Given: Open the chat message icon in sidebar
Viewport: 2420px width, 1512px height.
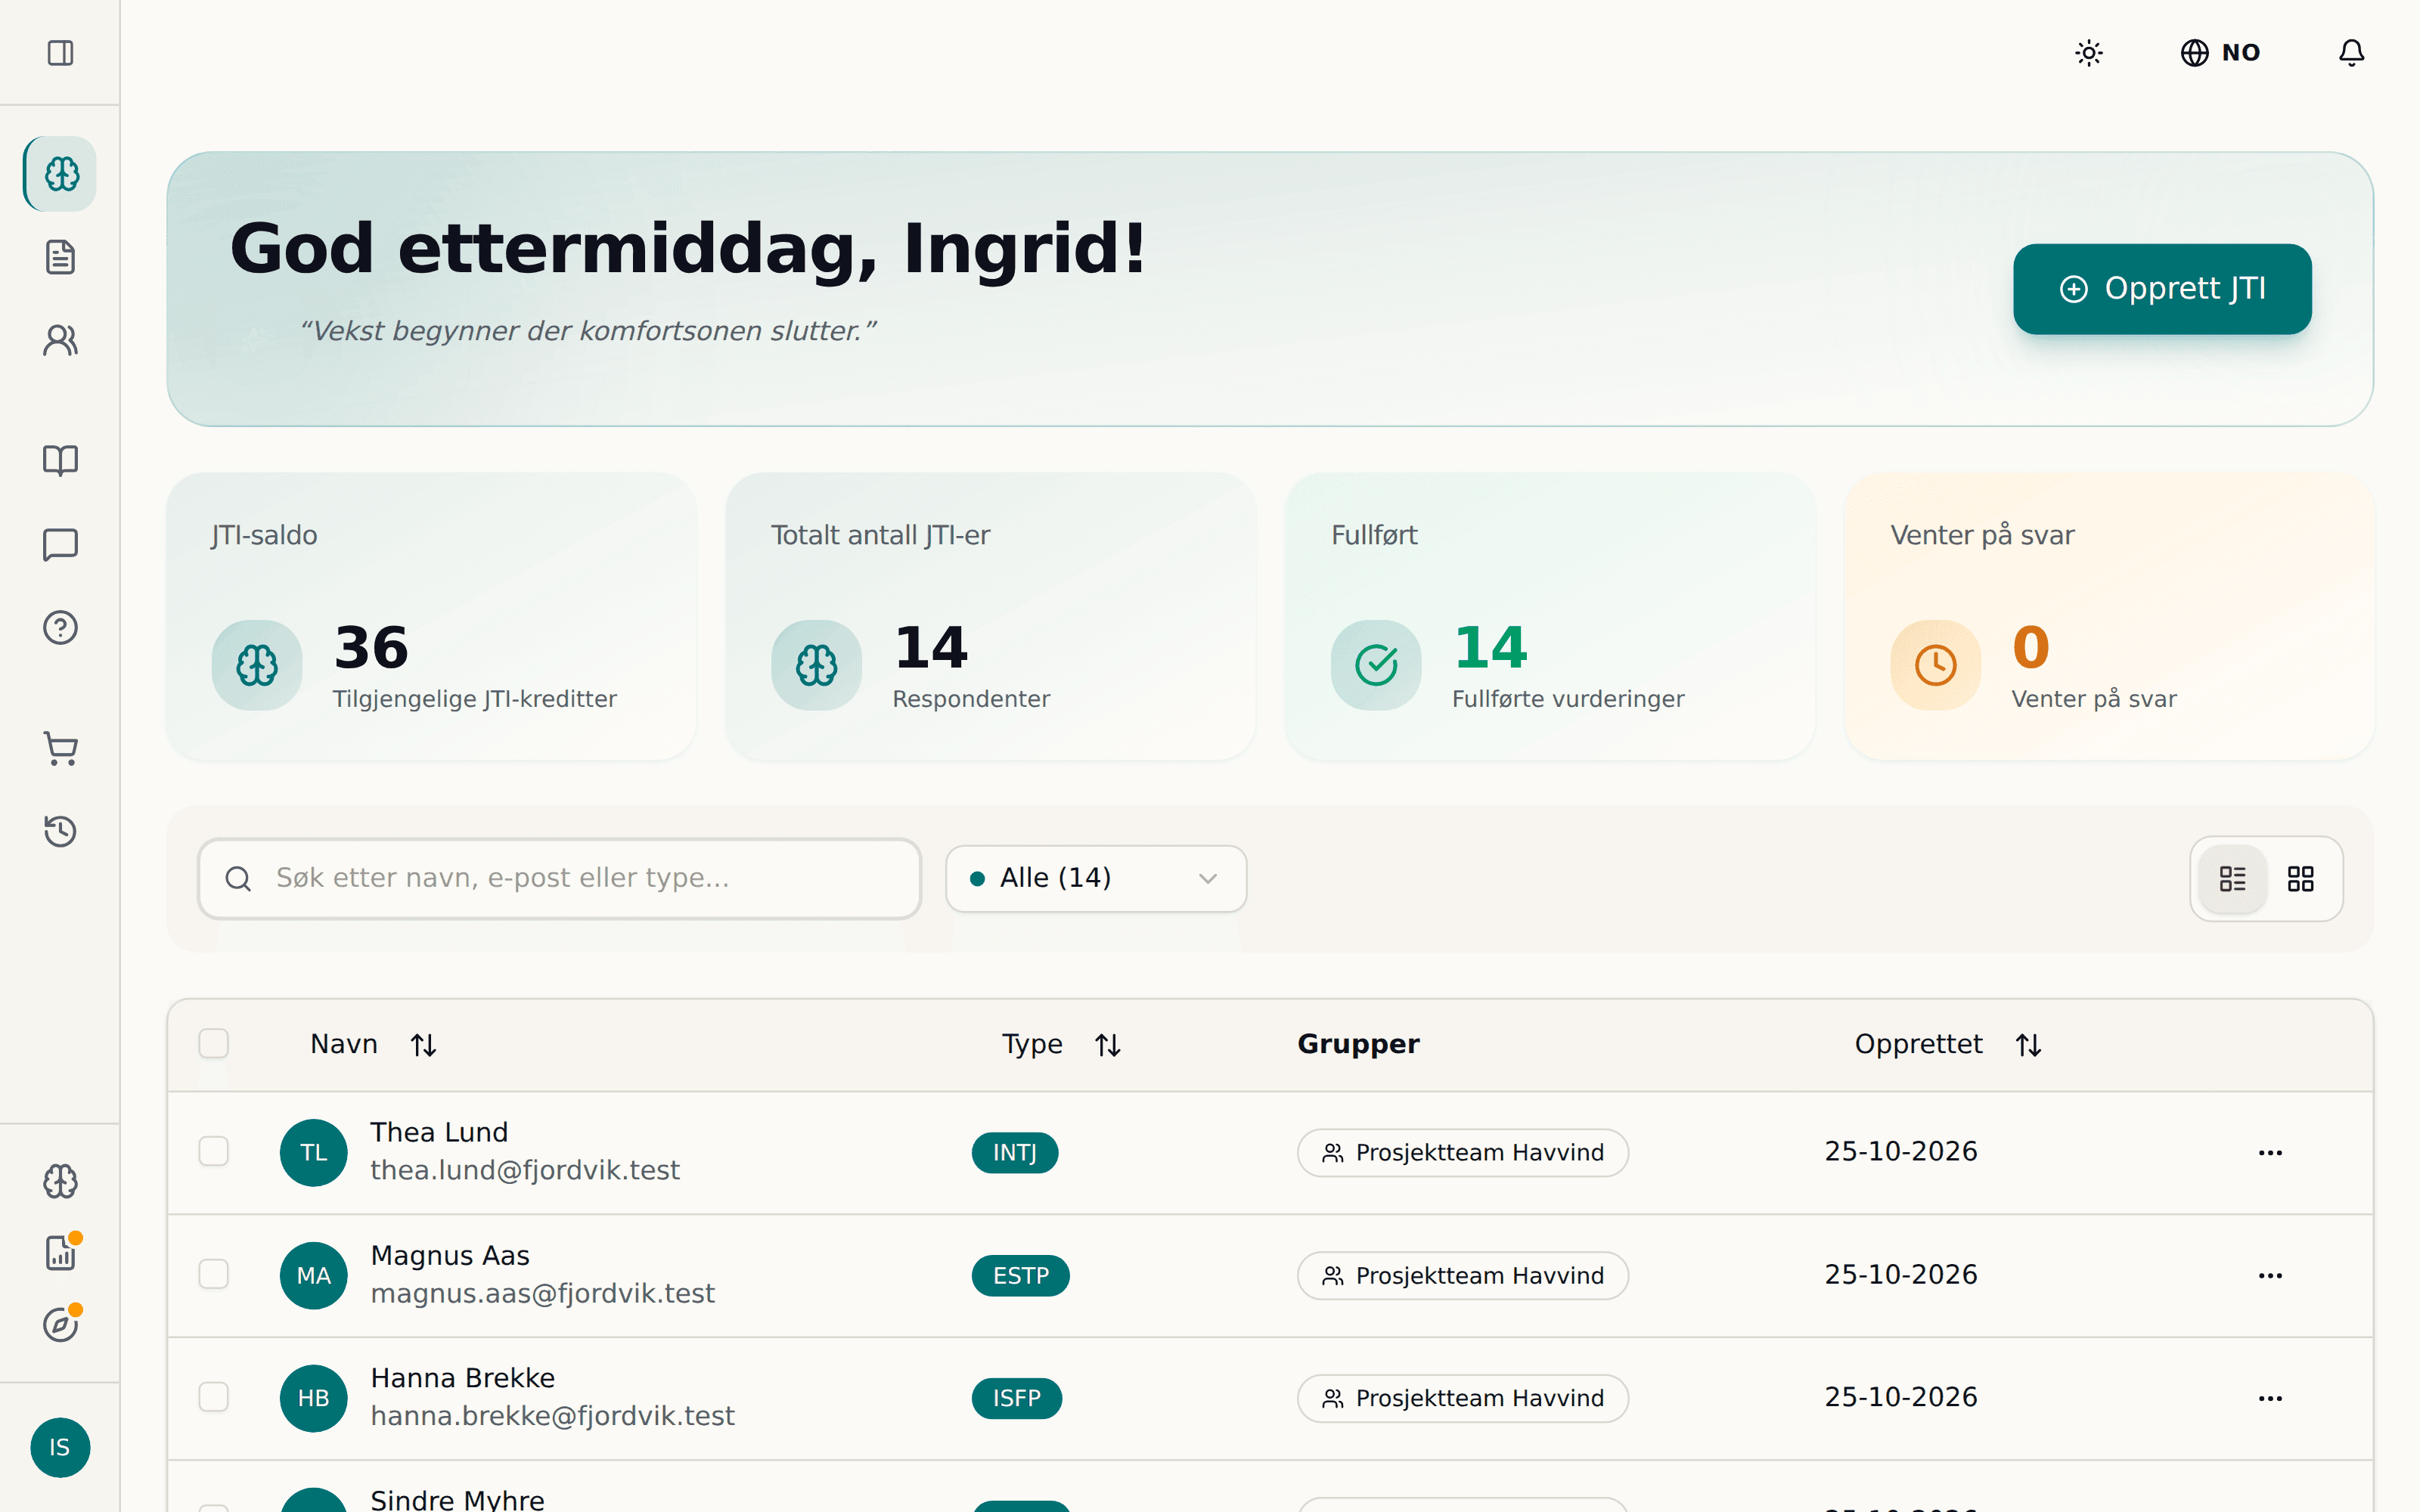Looking at the screenshot, I should [x=60, y=544].
